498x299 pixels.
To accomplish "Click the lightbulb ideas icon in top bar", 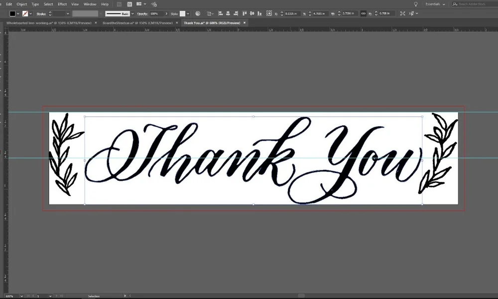I will pyautogui.click(x=416, y=4).
